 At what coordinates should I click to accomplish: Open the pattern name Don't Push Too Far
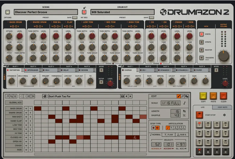point(84,96)
